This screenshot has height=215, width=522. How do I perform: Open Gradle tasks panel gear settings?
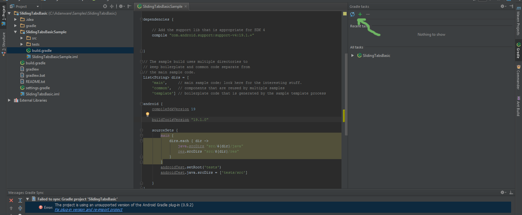pos(503,6)
